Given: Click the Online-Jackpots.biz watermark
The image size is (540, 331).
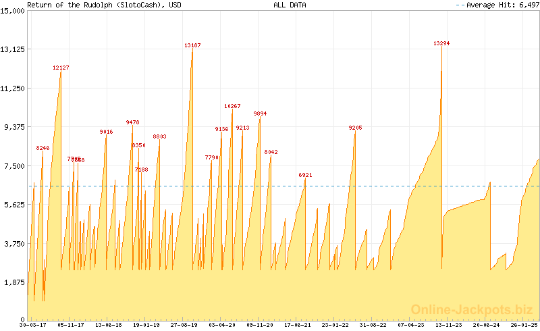Looking at the screenshot, I should 468,309.
